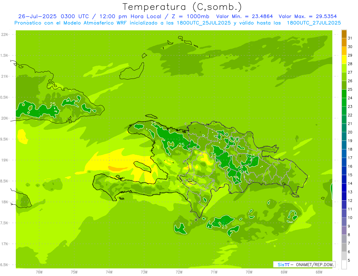Pick the dark orange legend swatch above 31
Screen dimensions: 358x276
[x=344, y=34]
